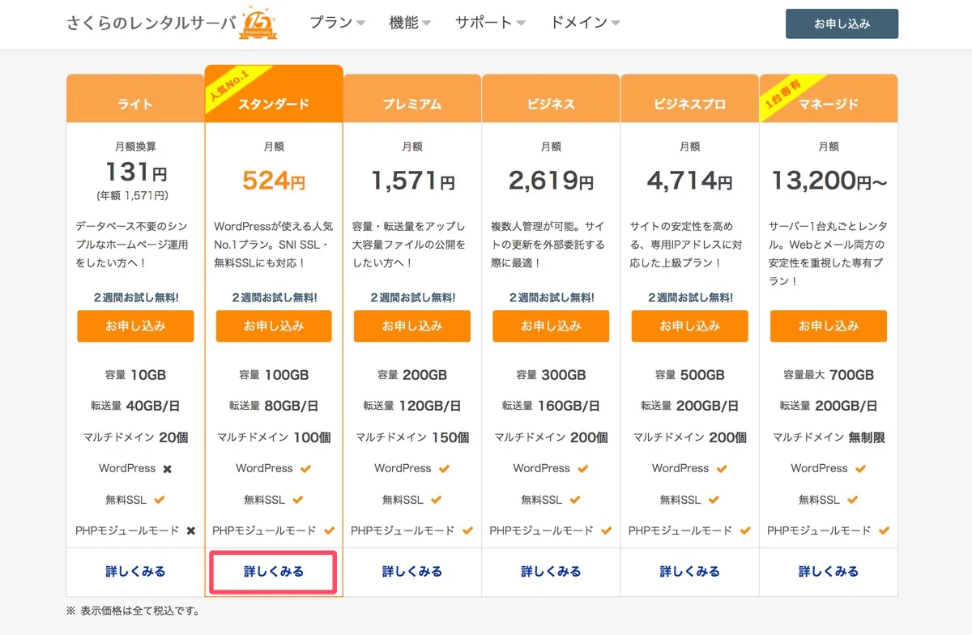Viewport: 972px width, 635px height.
Task: Click the 13,200円〜 price text
Action: (x=829, y=180)
